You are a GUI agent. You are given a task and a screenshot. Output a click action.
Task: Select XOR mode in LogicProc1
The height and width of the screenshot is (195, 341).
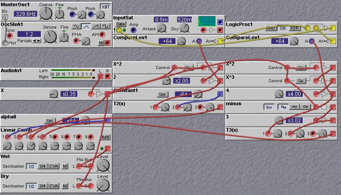click(x=294, y=28)
